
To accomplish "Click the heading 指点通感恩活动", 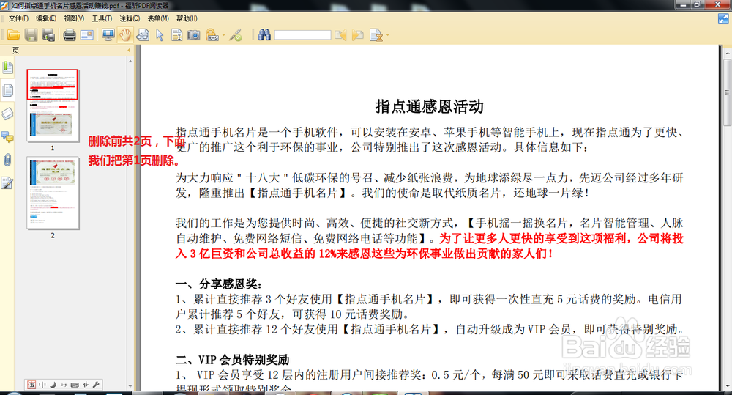I will click(x=430, y=106).
